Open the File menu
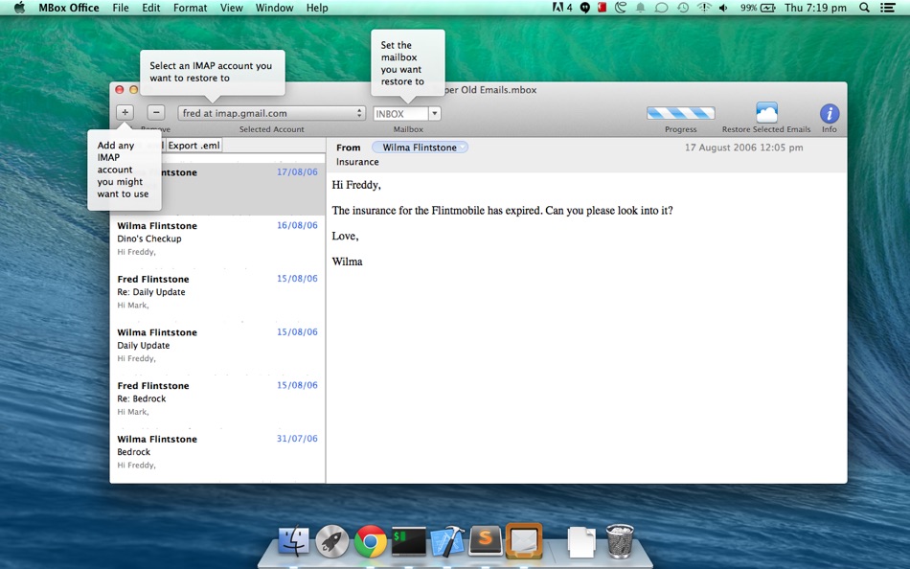The height and width of the screenshot is (569, 910). [x=121, y=8]
